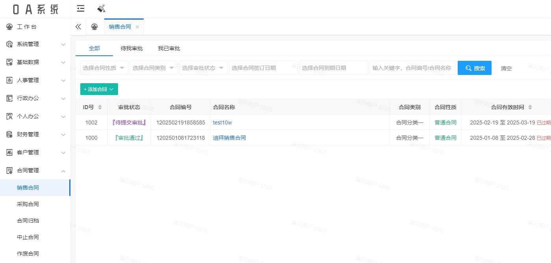This screenshot has height=263, width=551.
Task: Open the test10w contract link
Action: pos(222,122)
